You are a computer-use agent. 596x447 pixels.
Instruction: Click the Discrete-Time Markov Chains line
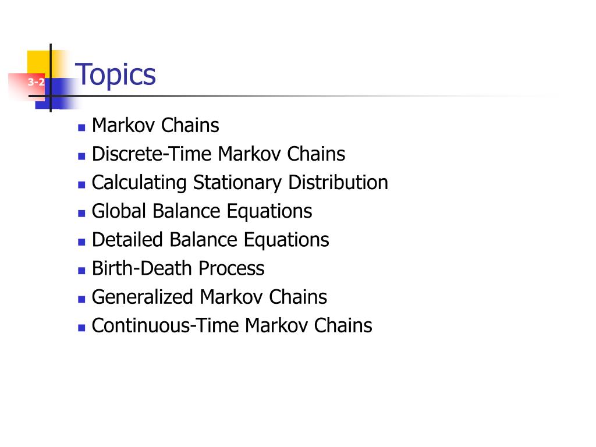pyautogui.click(x=219, y=154)
